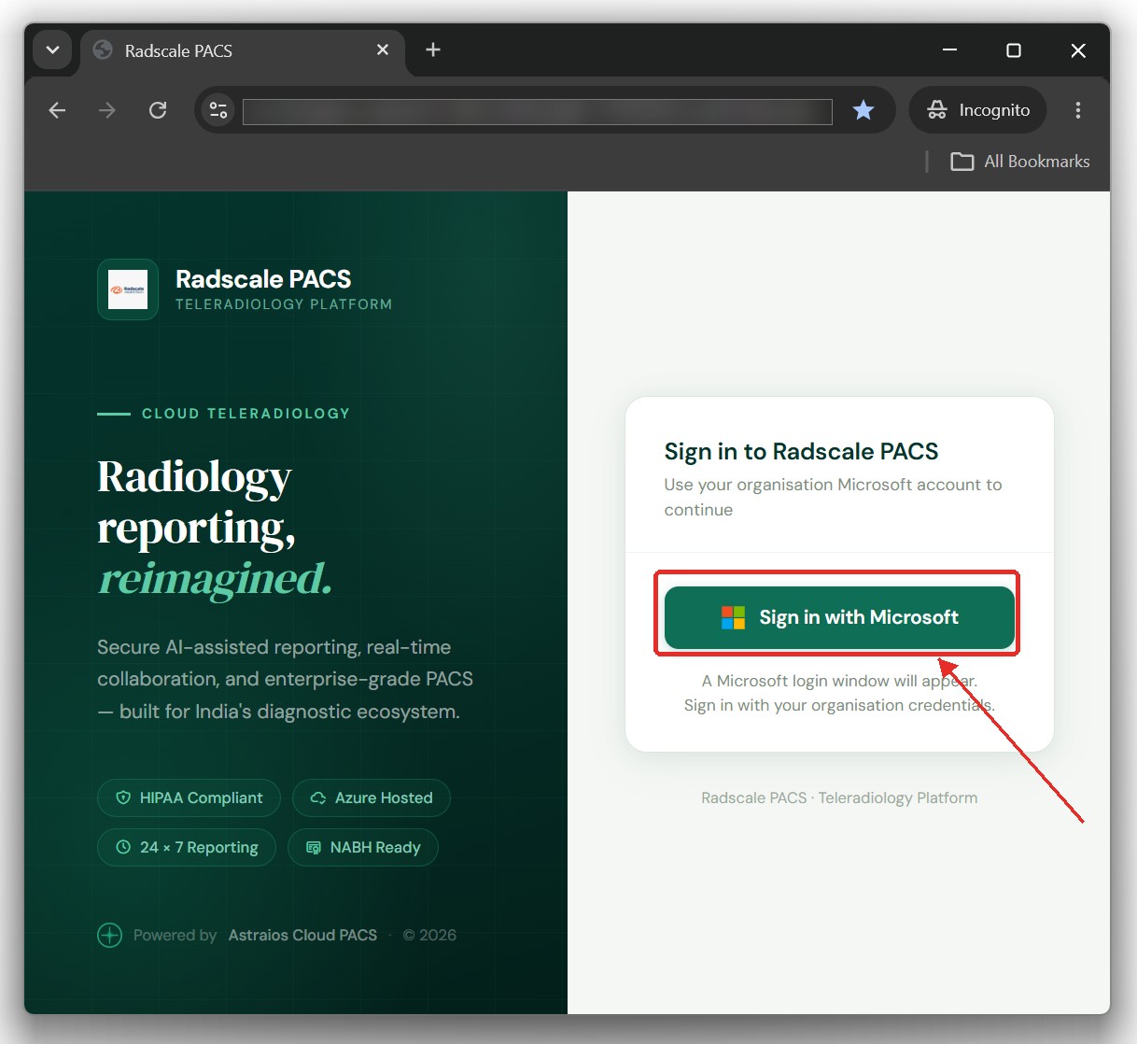Click the Sign in to Radscale PACS heading
This screenshot has height=1044, width=1137.
tap(801, 452)
